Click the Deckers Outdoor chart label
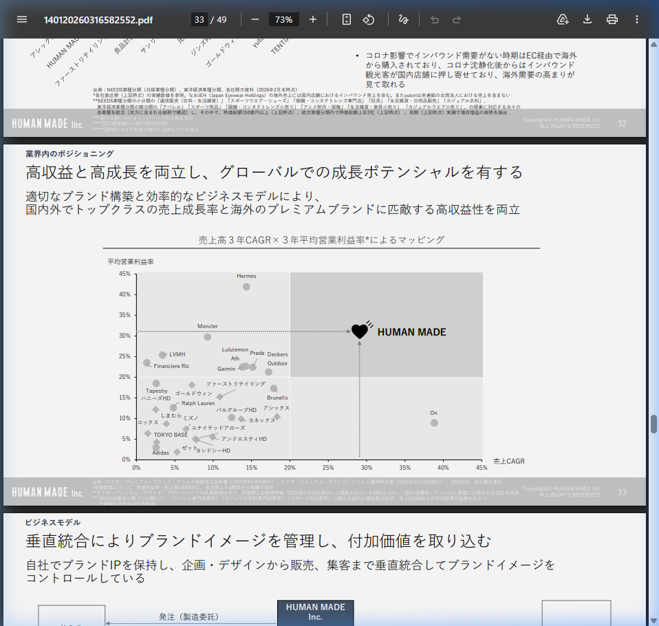 coord(277,358)
